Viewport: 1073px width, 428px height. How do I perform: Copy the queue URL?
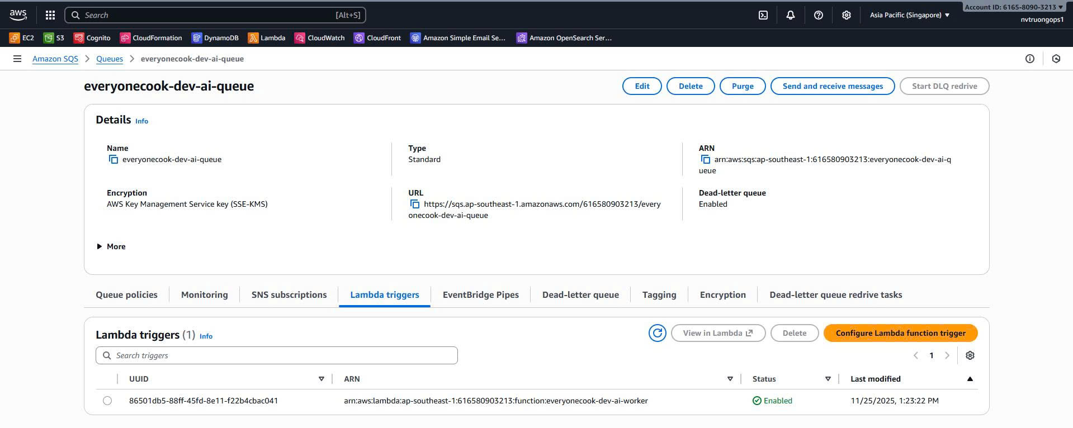(x=415, y=205)
